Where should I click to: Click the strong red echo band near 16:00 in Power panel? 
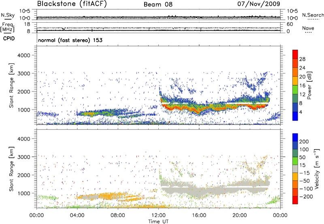coord(198,111)
